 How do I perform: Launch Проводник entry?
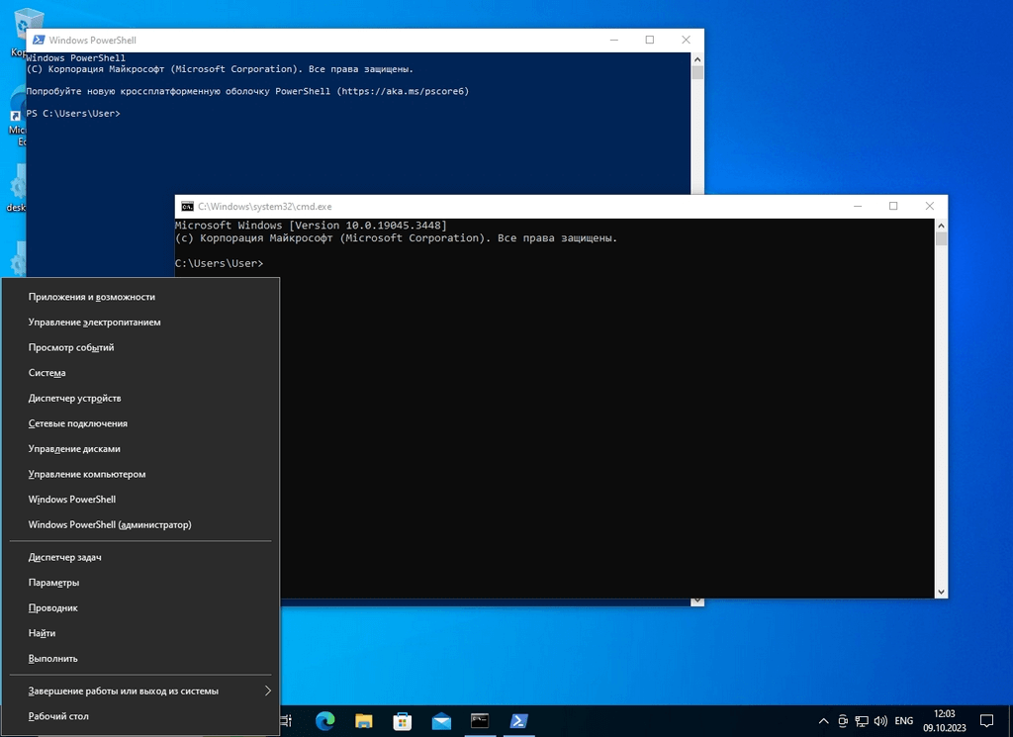tap(140, 607)
